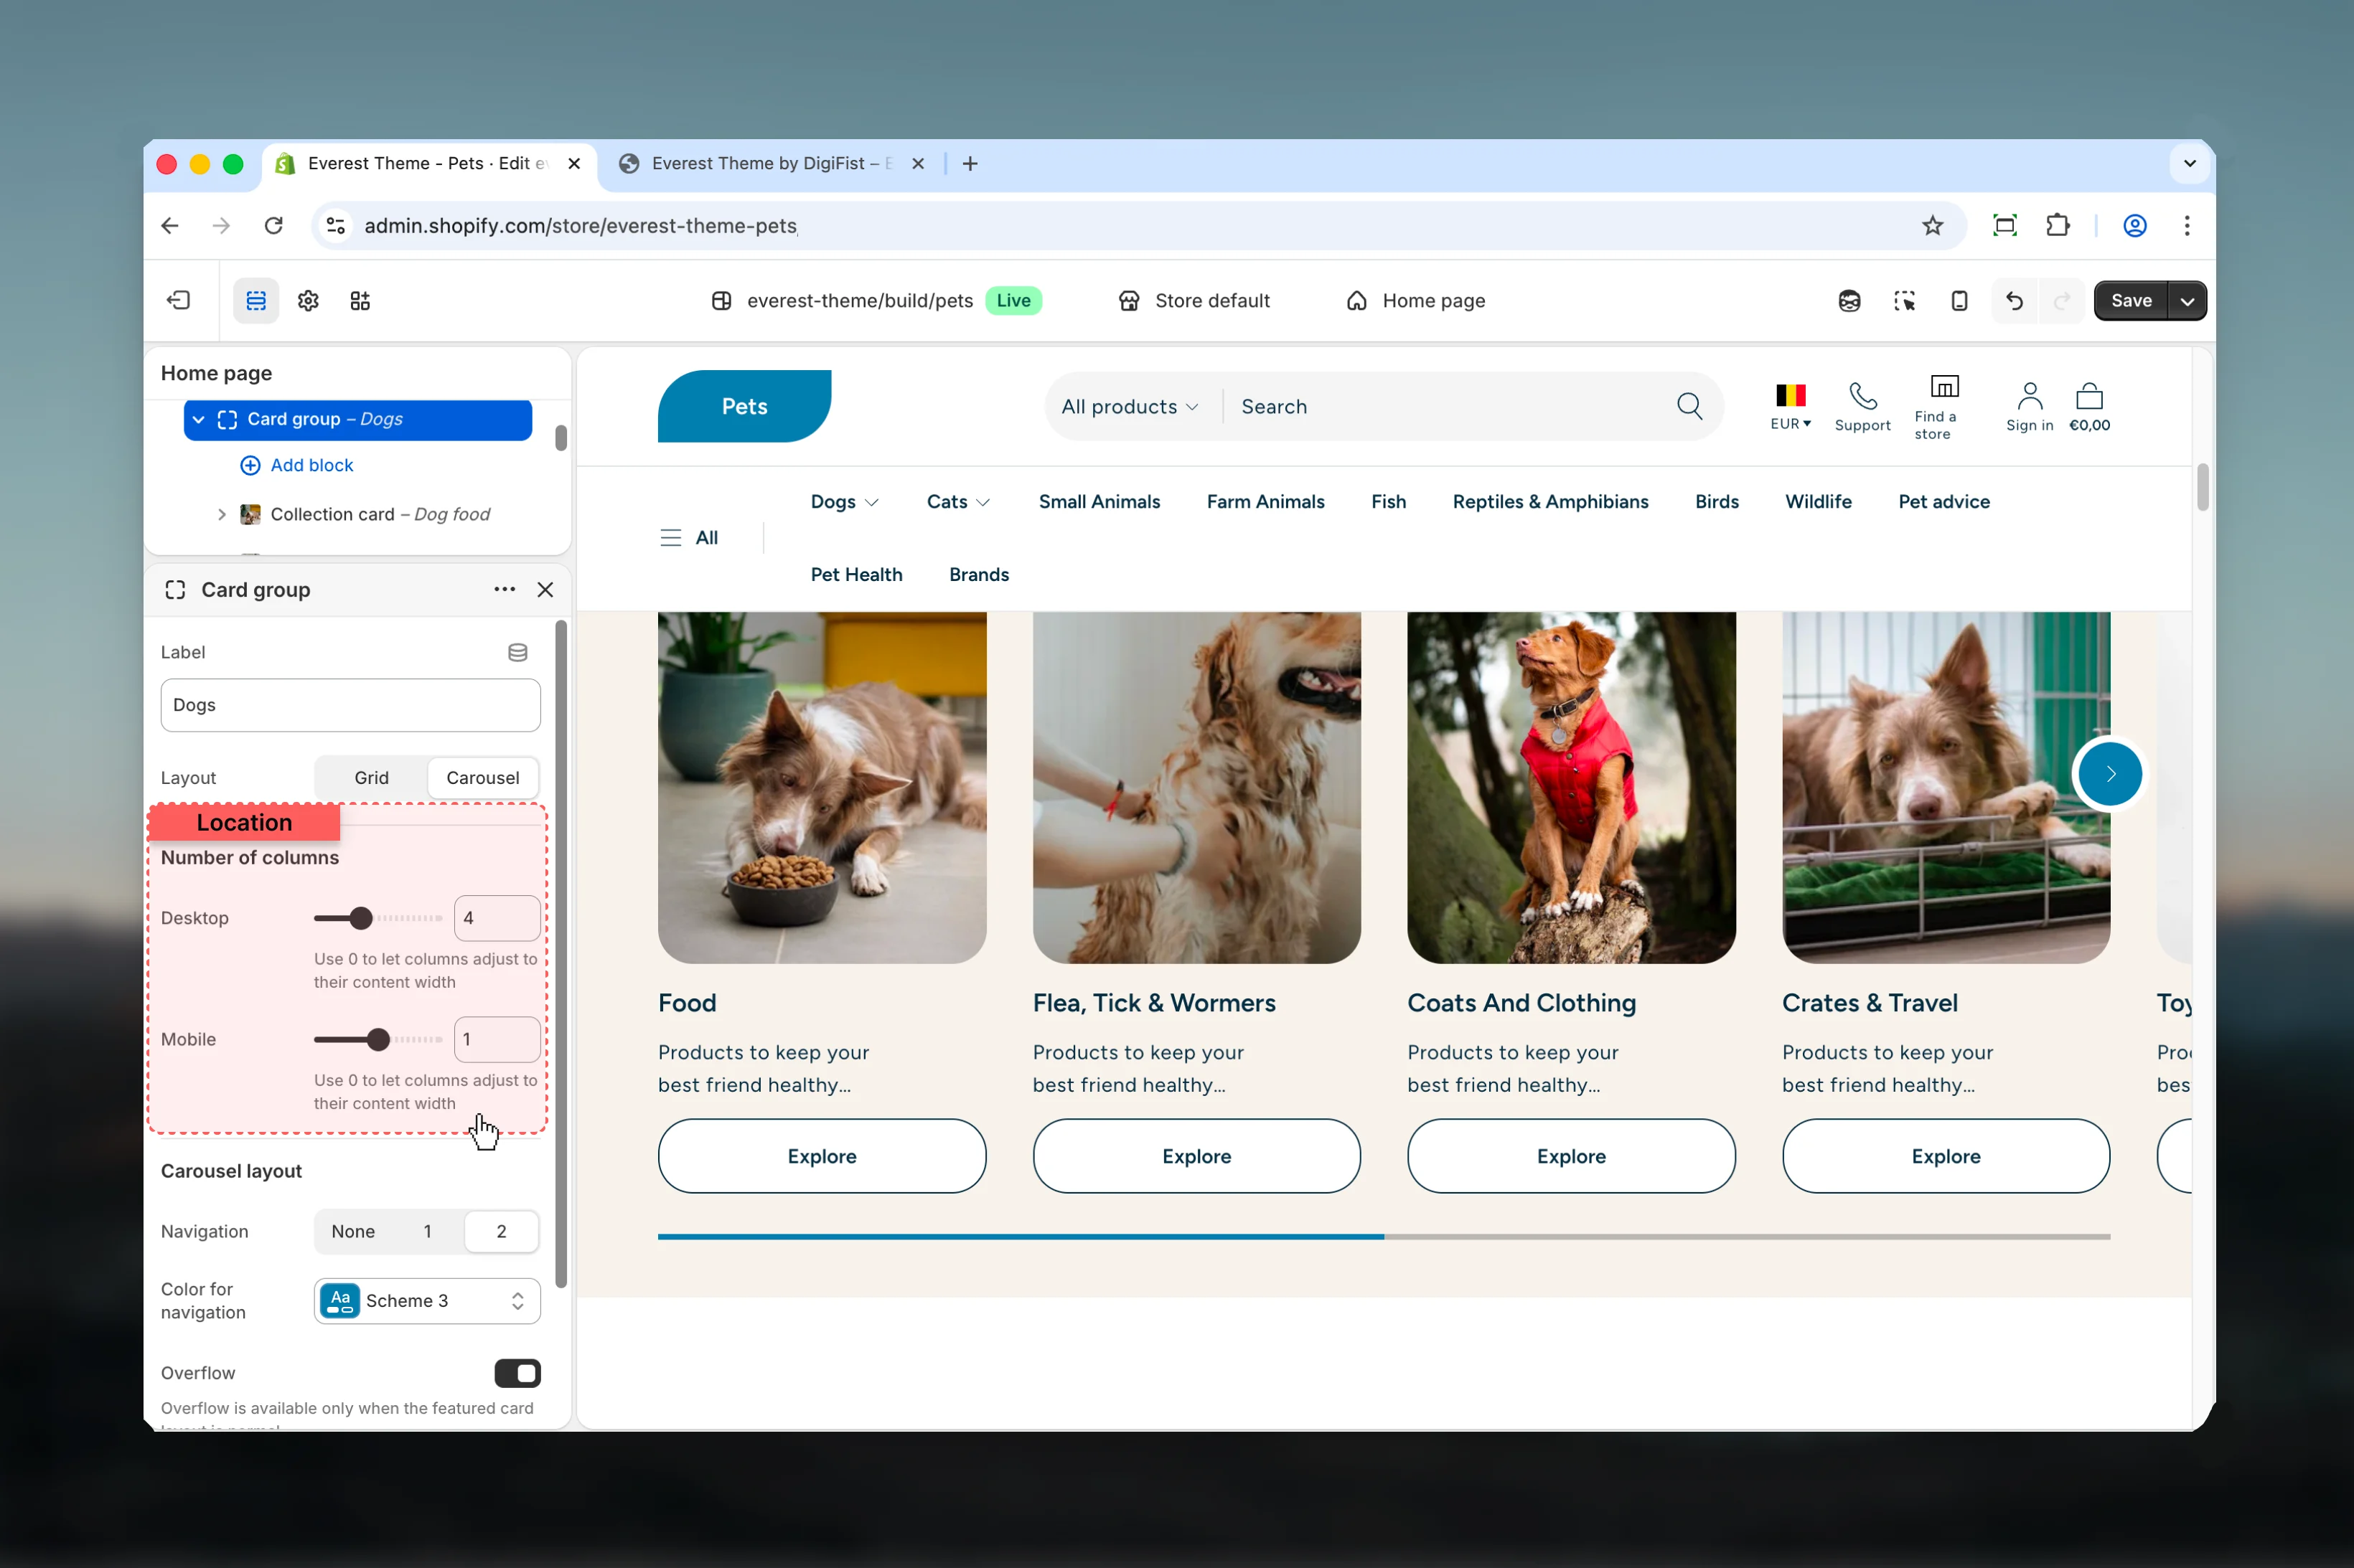Select Grid layout option
2354x1568 pixels.
pyautogui.click(x=371, y=777)
